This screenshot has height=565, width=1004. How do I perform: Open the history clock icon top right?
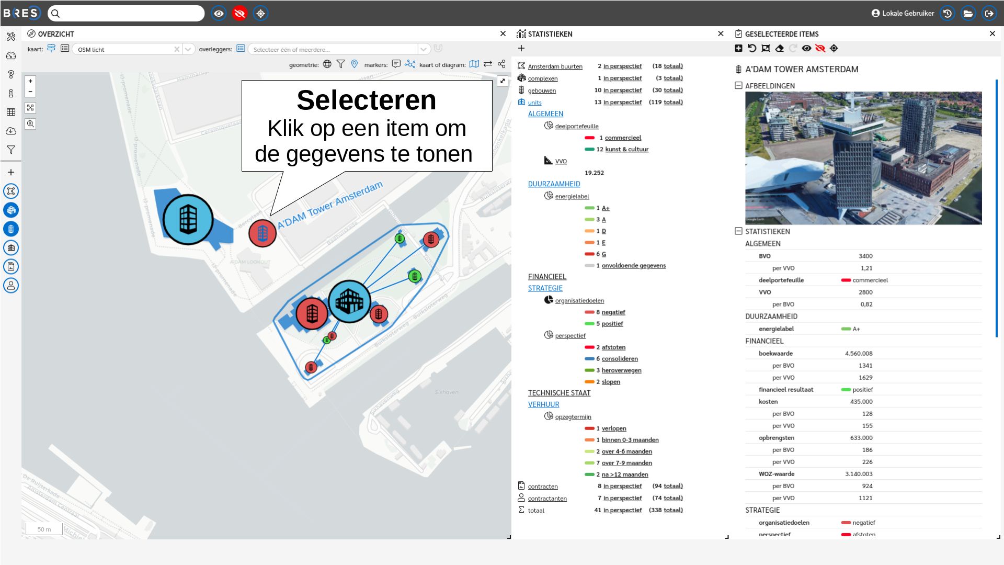tap(947, 13)
